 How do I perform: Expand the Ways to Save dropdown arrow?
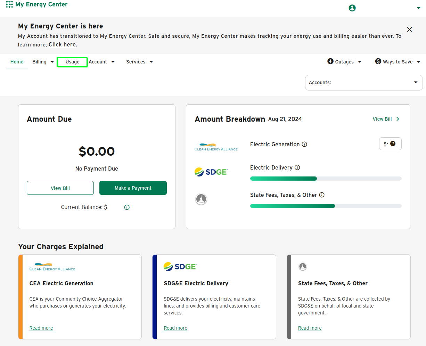click(418, 62)
